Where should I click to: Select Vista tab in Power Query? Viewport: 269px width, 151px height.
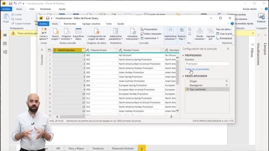click(108, 24)
